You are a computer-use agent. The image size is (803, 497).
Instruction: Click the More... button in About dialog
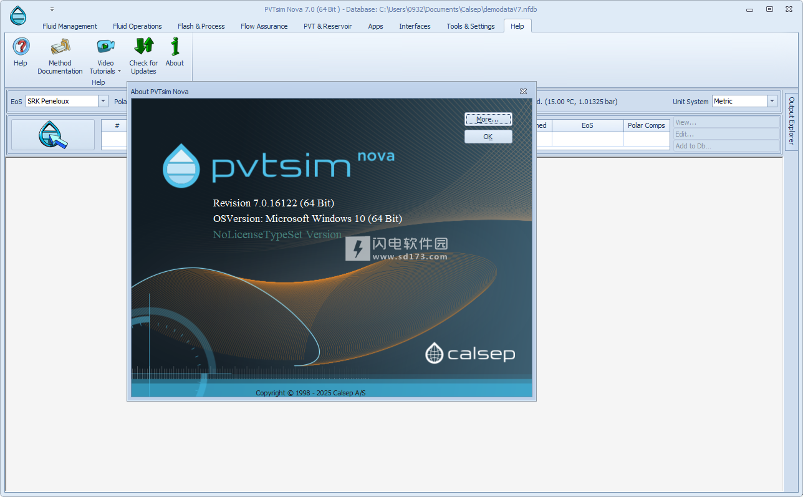[488, 119]
